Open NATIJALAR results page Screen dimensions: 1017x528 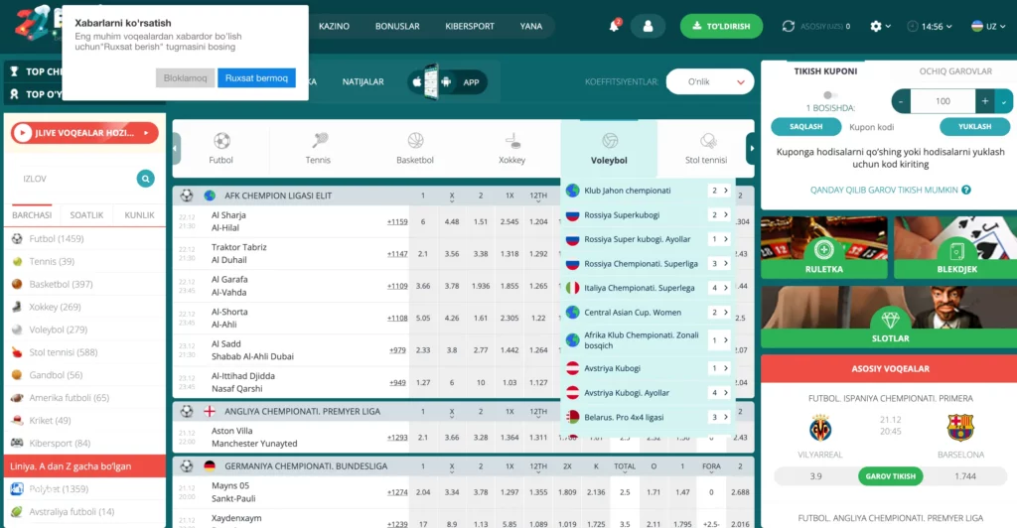(363, 81)
